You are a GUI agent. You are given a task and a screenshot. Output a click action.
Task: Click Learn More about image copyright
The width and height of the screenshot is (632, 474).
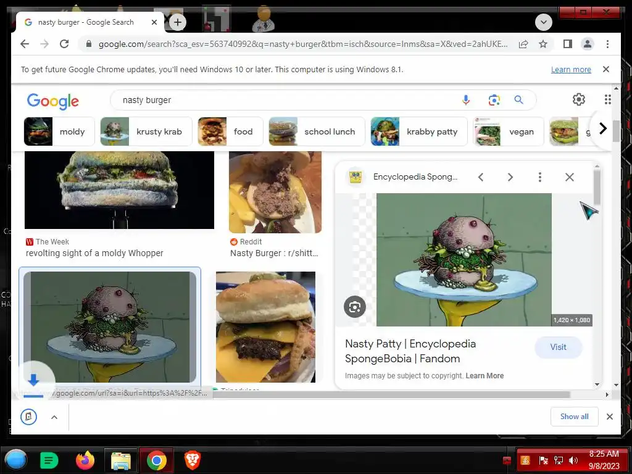(x=484, y=376)
